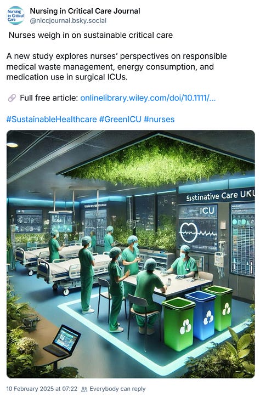Click the 10 February 2025 timestamp
This screenshot has height=397, width=260.
tap(42, 389)
